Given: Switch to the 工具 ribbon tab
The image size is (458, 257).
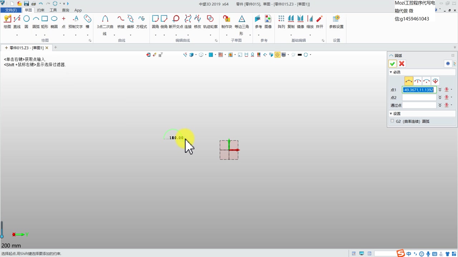Looking at the screenshot, I should pos(53,10).
